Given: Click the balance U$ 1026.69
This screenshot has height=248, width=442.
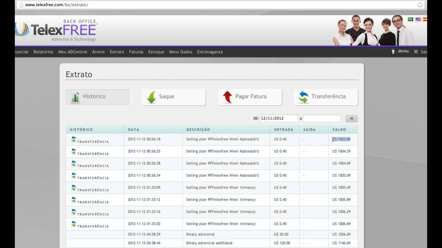Looking at the screenshot, I should point(342,234).
